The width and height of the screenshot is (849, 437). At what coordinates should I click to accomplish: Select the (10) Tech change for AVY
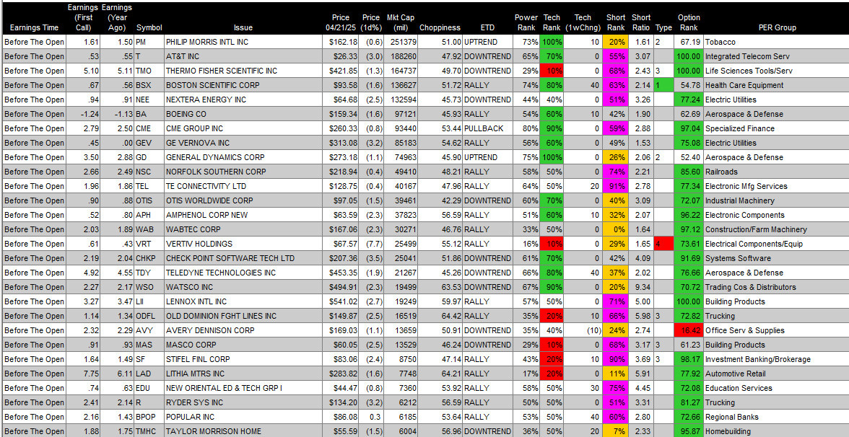(583, 330)
